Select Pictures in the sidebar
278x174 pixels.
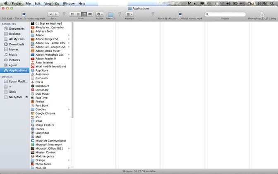point(14,60)
